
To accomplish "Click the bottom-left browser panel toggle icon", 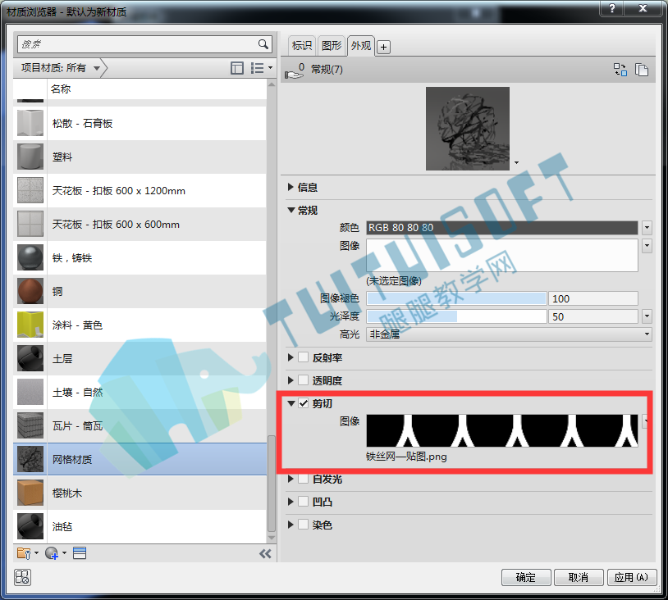I will [x=22, y=577].
